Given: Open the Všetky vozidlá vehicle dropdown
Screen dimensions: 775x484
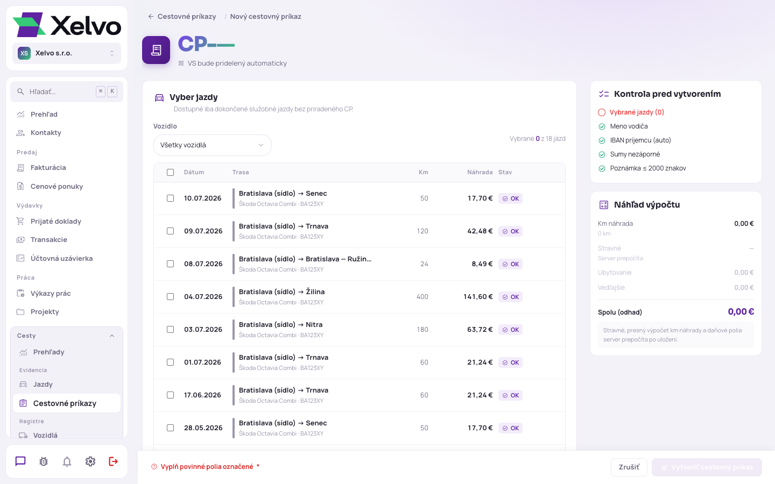Looking at the screenshot, I should click(213, 145).
